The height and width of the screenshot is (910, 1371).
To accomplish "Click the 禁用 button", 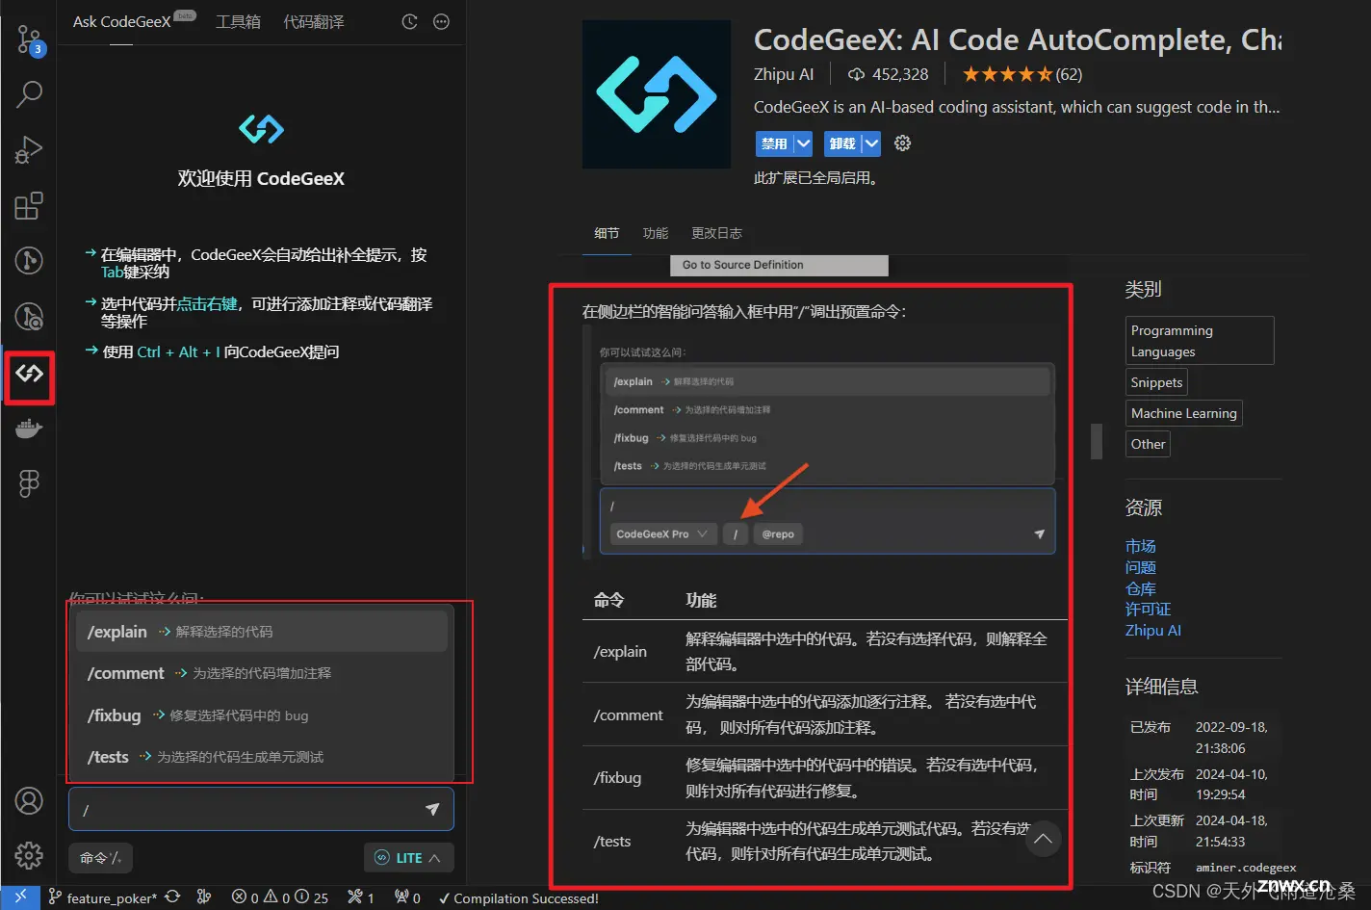I will click(775, 143).
